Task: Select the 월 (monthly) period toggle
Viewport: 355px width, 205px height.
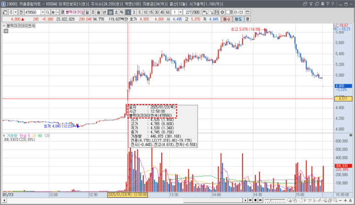Action: tap(98, 12)
